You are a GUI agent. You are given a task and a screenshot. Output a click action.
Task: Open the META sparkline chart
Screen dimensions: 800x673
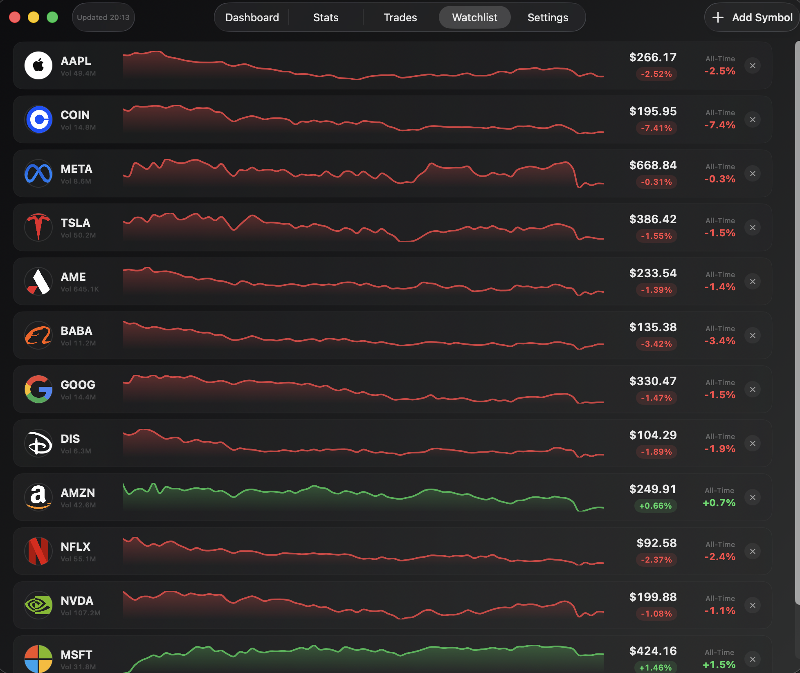(x=363, y=173)
